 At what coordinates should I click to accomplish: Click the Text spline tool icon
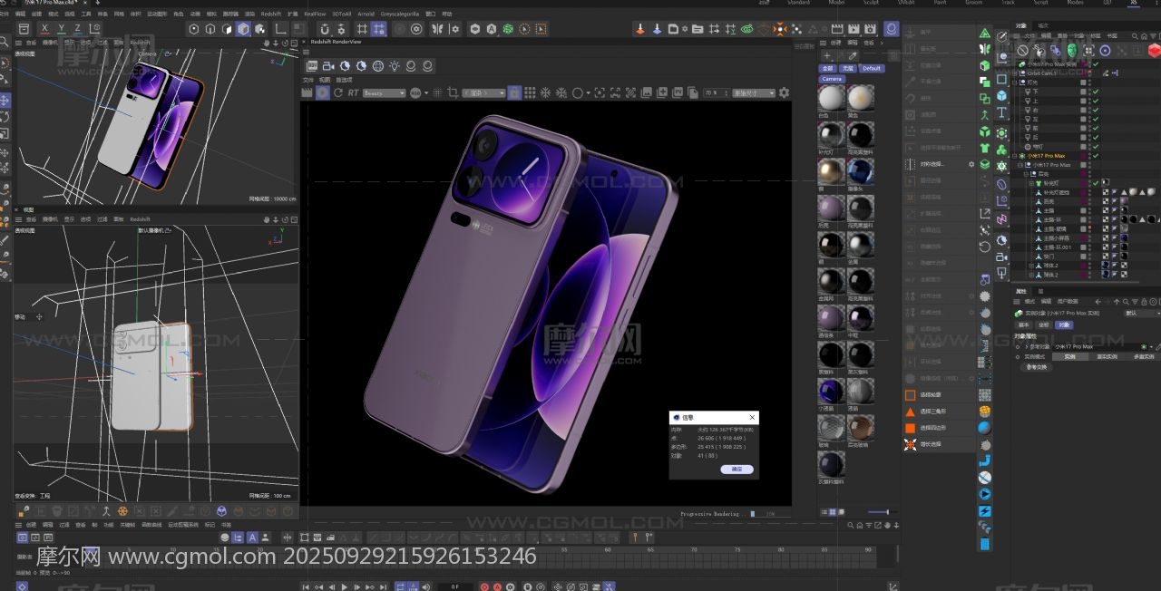point(1001,112)
